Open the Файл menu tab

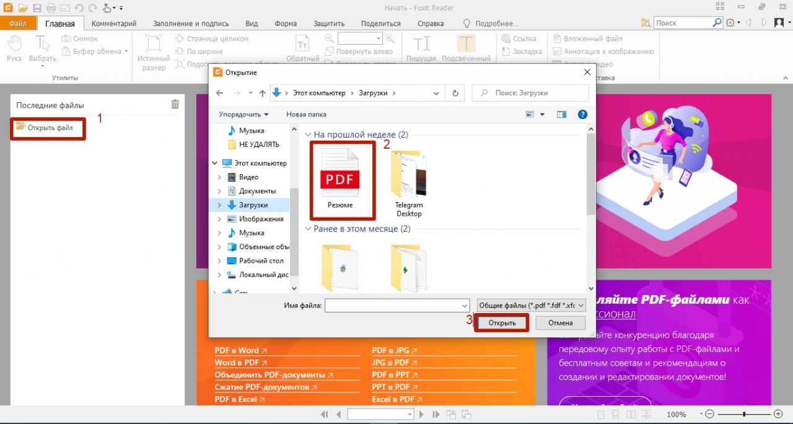[18, 24]
